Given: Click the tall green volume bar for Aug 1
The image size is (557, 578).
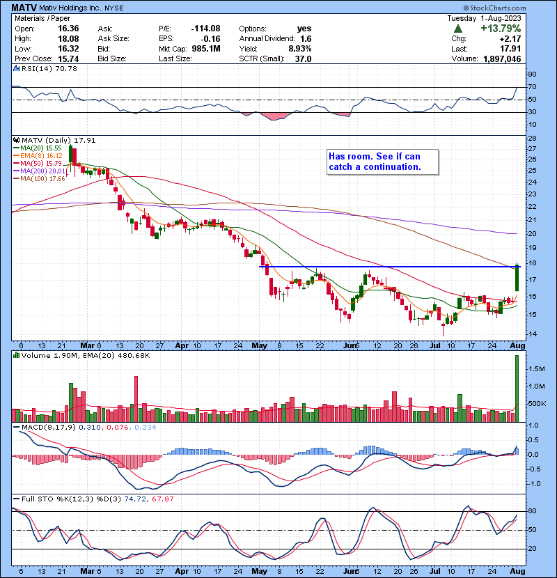Looking at the screenshot, I should (x=517, y=389).
